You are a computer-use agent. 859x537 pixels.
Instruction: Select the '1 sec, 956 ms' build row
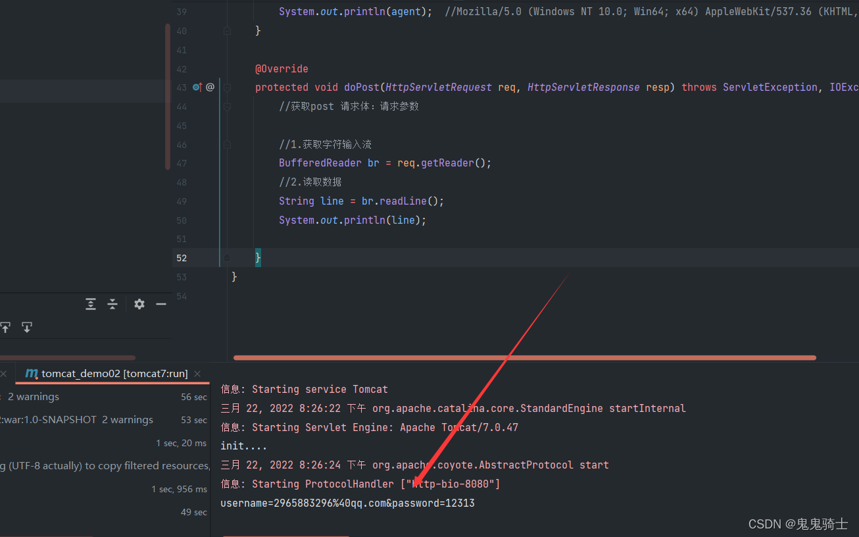[105, 489]
